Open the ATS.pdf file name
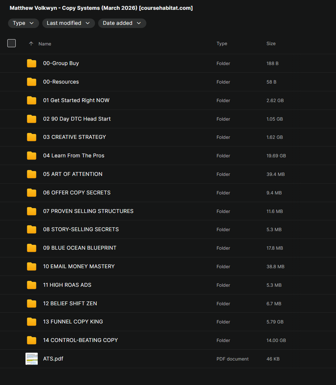Image resolution: width=336 pixels, height=385 pixels. 53,359
